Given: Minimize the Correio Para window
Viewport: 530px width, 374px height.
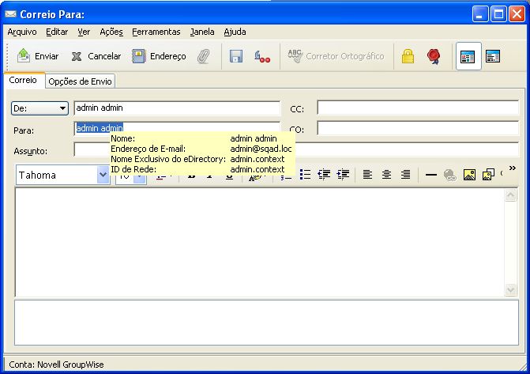Looking at the screenshot, I should (480, 14).
